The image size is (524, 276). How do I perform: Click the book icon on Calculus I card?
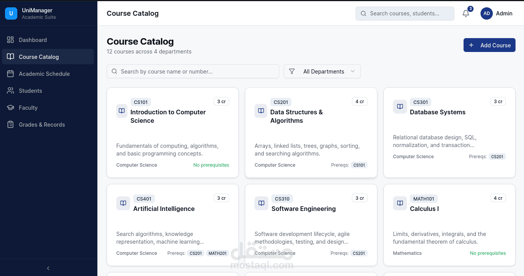[400, 203]
